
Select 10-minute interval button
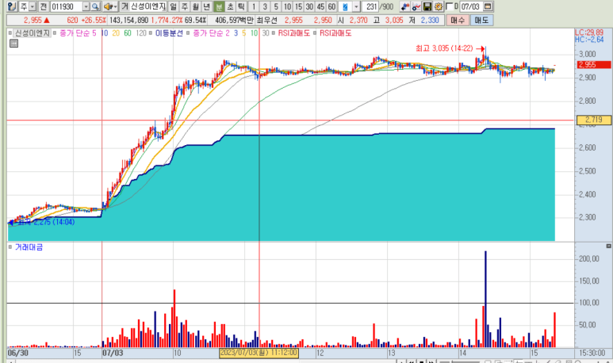[287, 6]
